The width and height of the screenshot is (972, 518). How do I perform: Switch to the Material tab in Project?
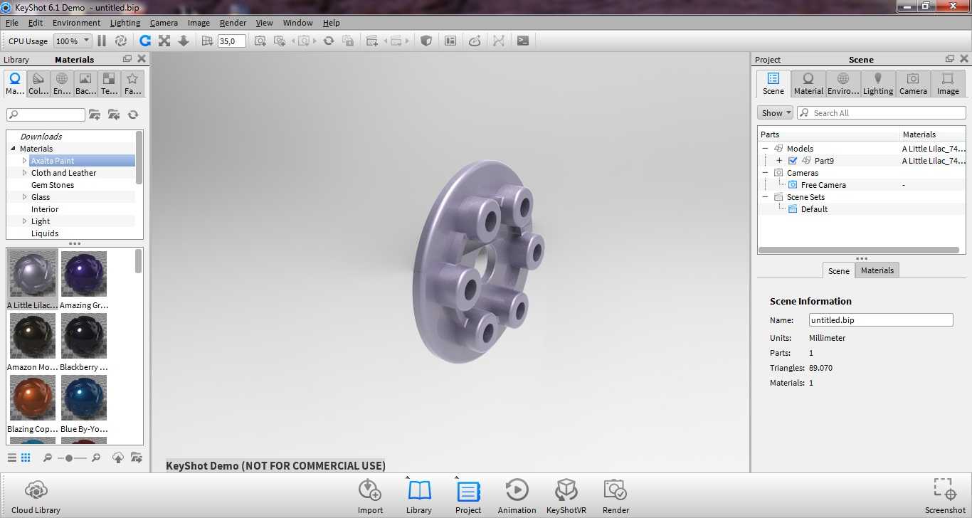(x=808, y=83)
